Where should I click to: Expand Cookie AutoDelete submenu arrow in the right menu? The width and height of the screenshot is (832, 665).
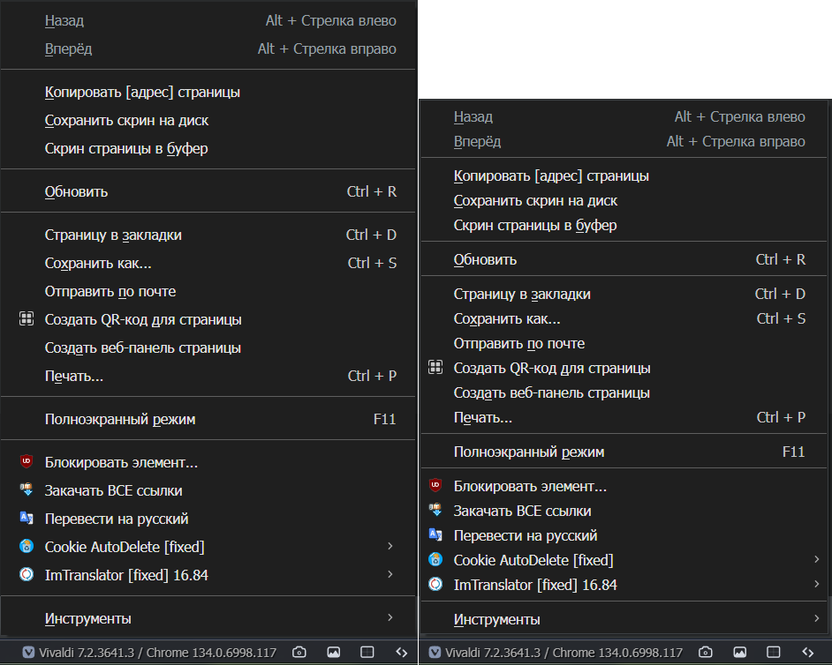pyautogui.click(x=817, y=559)
